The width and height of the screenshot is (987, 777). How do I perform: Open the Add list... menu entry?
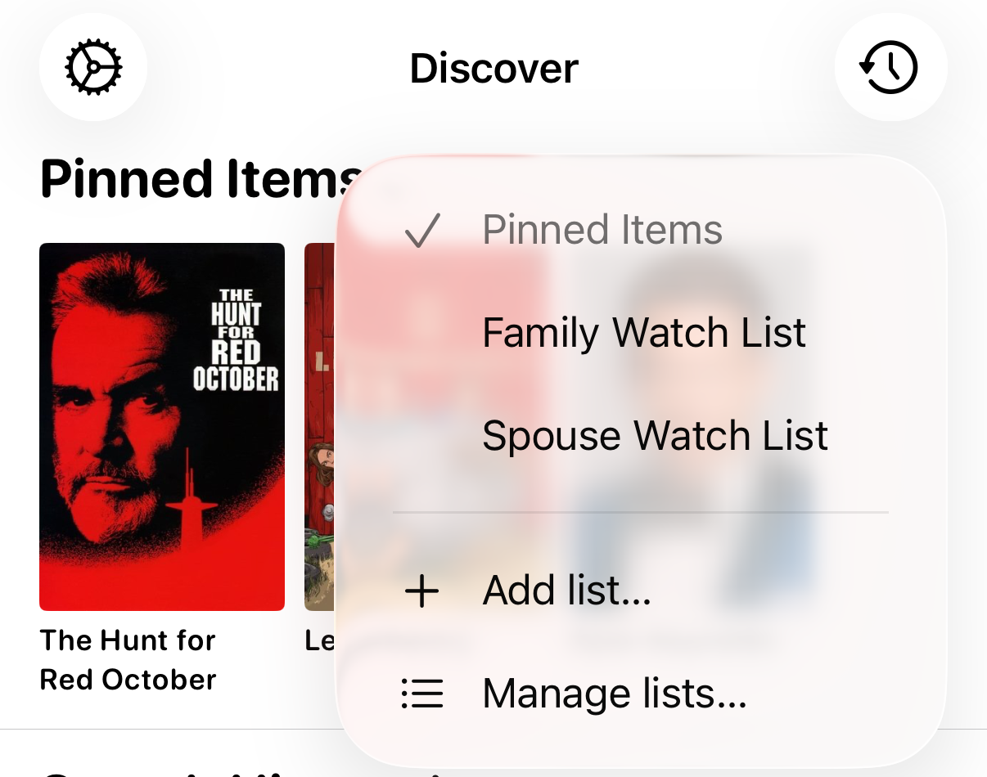566,589
